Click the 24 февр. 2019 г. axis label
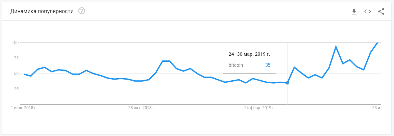 click(260, 108)
